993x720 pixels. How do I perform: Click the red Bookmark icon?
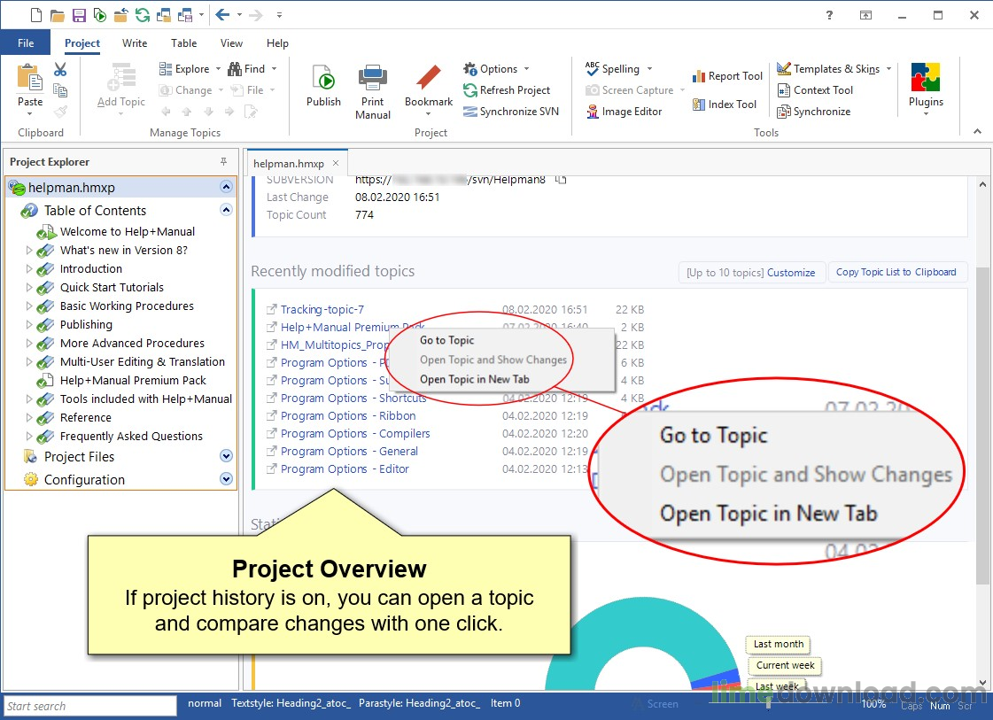(x=428, y=78)
